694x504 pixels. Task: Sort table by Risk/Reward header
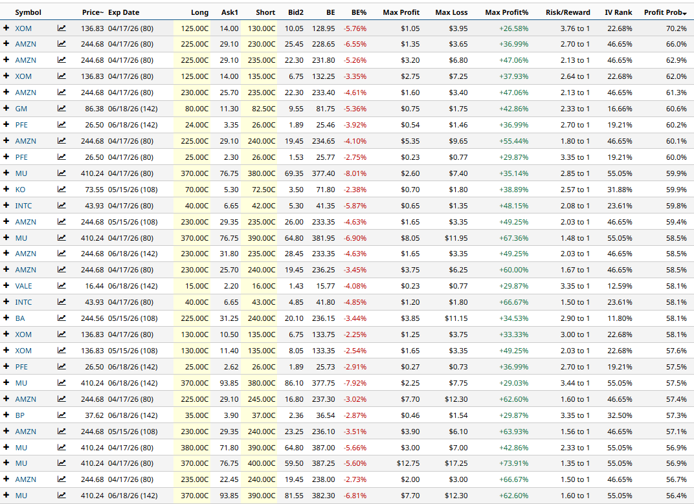pyautogui.click(x=568, y=12)
